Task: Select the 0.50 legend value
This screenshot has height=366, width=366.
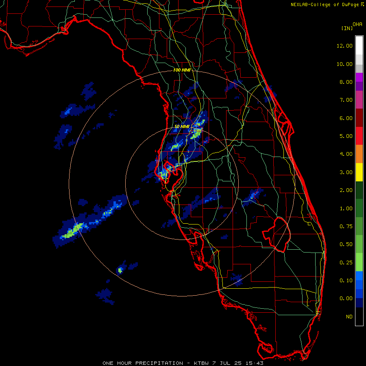Action: pyautogui.click(x=346, y=244)
